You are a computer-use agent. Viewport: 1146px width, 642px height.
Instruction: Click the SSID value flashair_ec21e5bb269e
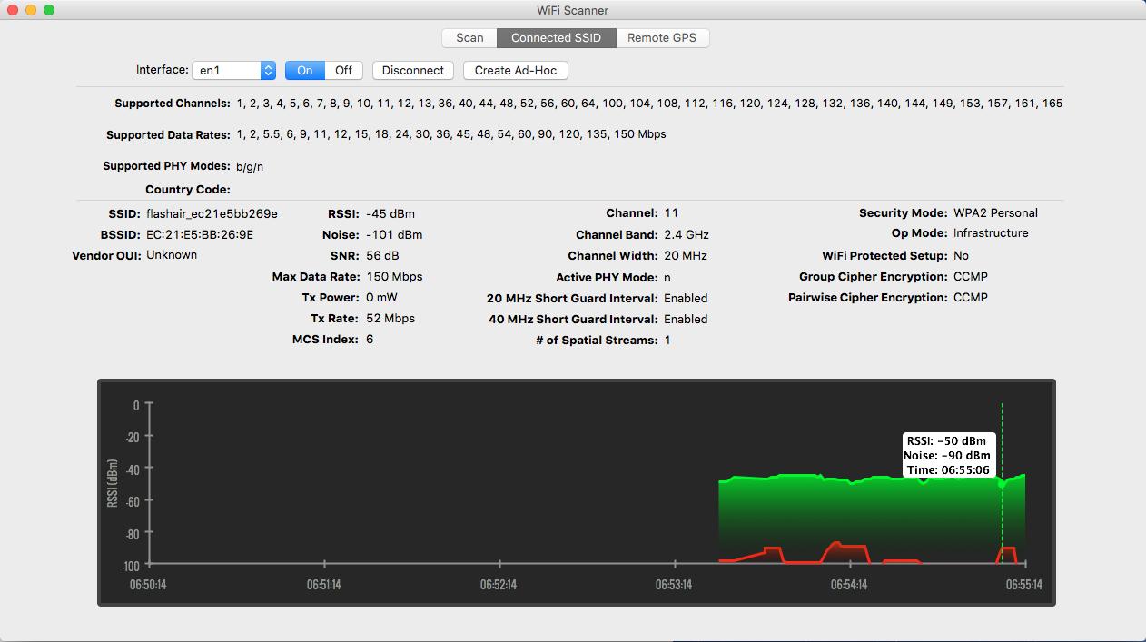(212, 213)
